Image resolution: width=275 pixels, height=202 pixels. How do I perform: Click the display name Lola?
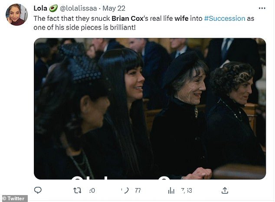tap(40, 8)
